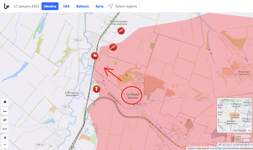
Task: Open the OpenStreetMap attribution link
Action: [231, 149]
